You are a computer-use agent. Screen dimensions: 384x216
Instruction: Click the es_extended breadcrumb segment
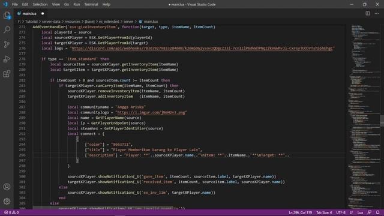click(x=109, y=22)
